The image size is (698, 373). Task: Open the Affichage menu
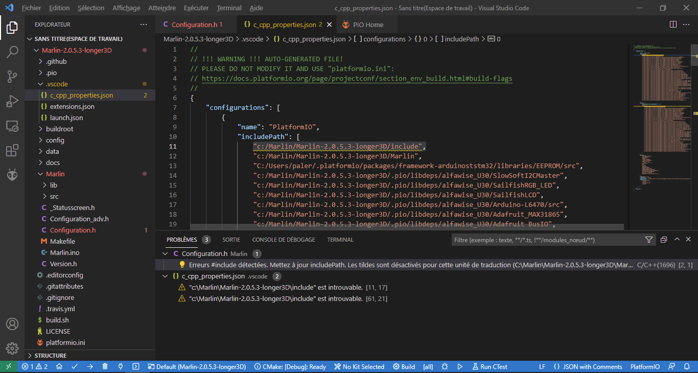(126, 8)
